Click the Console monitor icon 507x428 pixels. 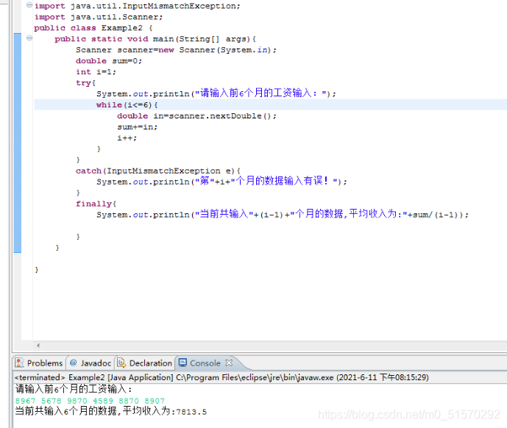(x=182, y=363)
